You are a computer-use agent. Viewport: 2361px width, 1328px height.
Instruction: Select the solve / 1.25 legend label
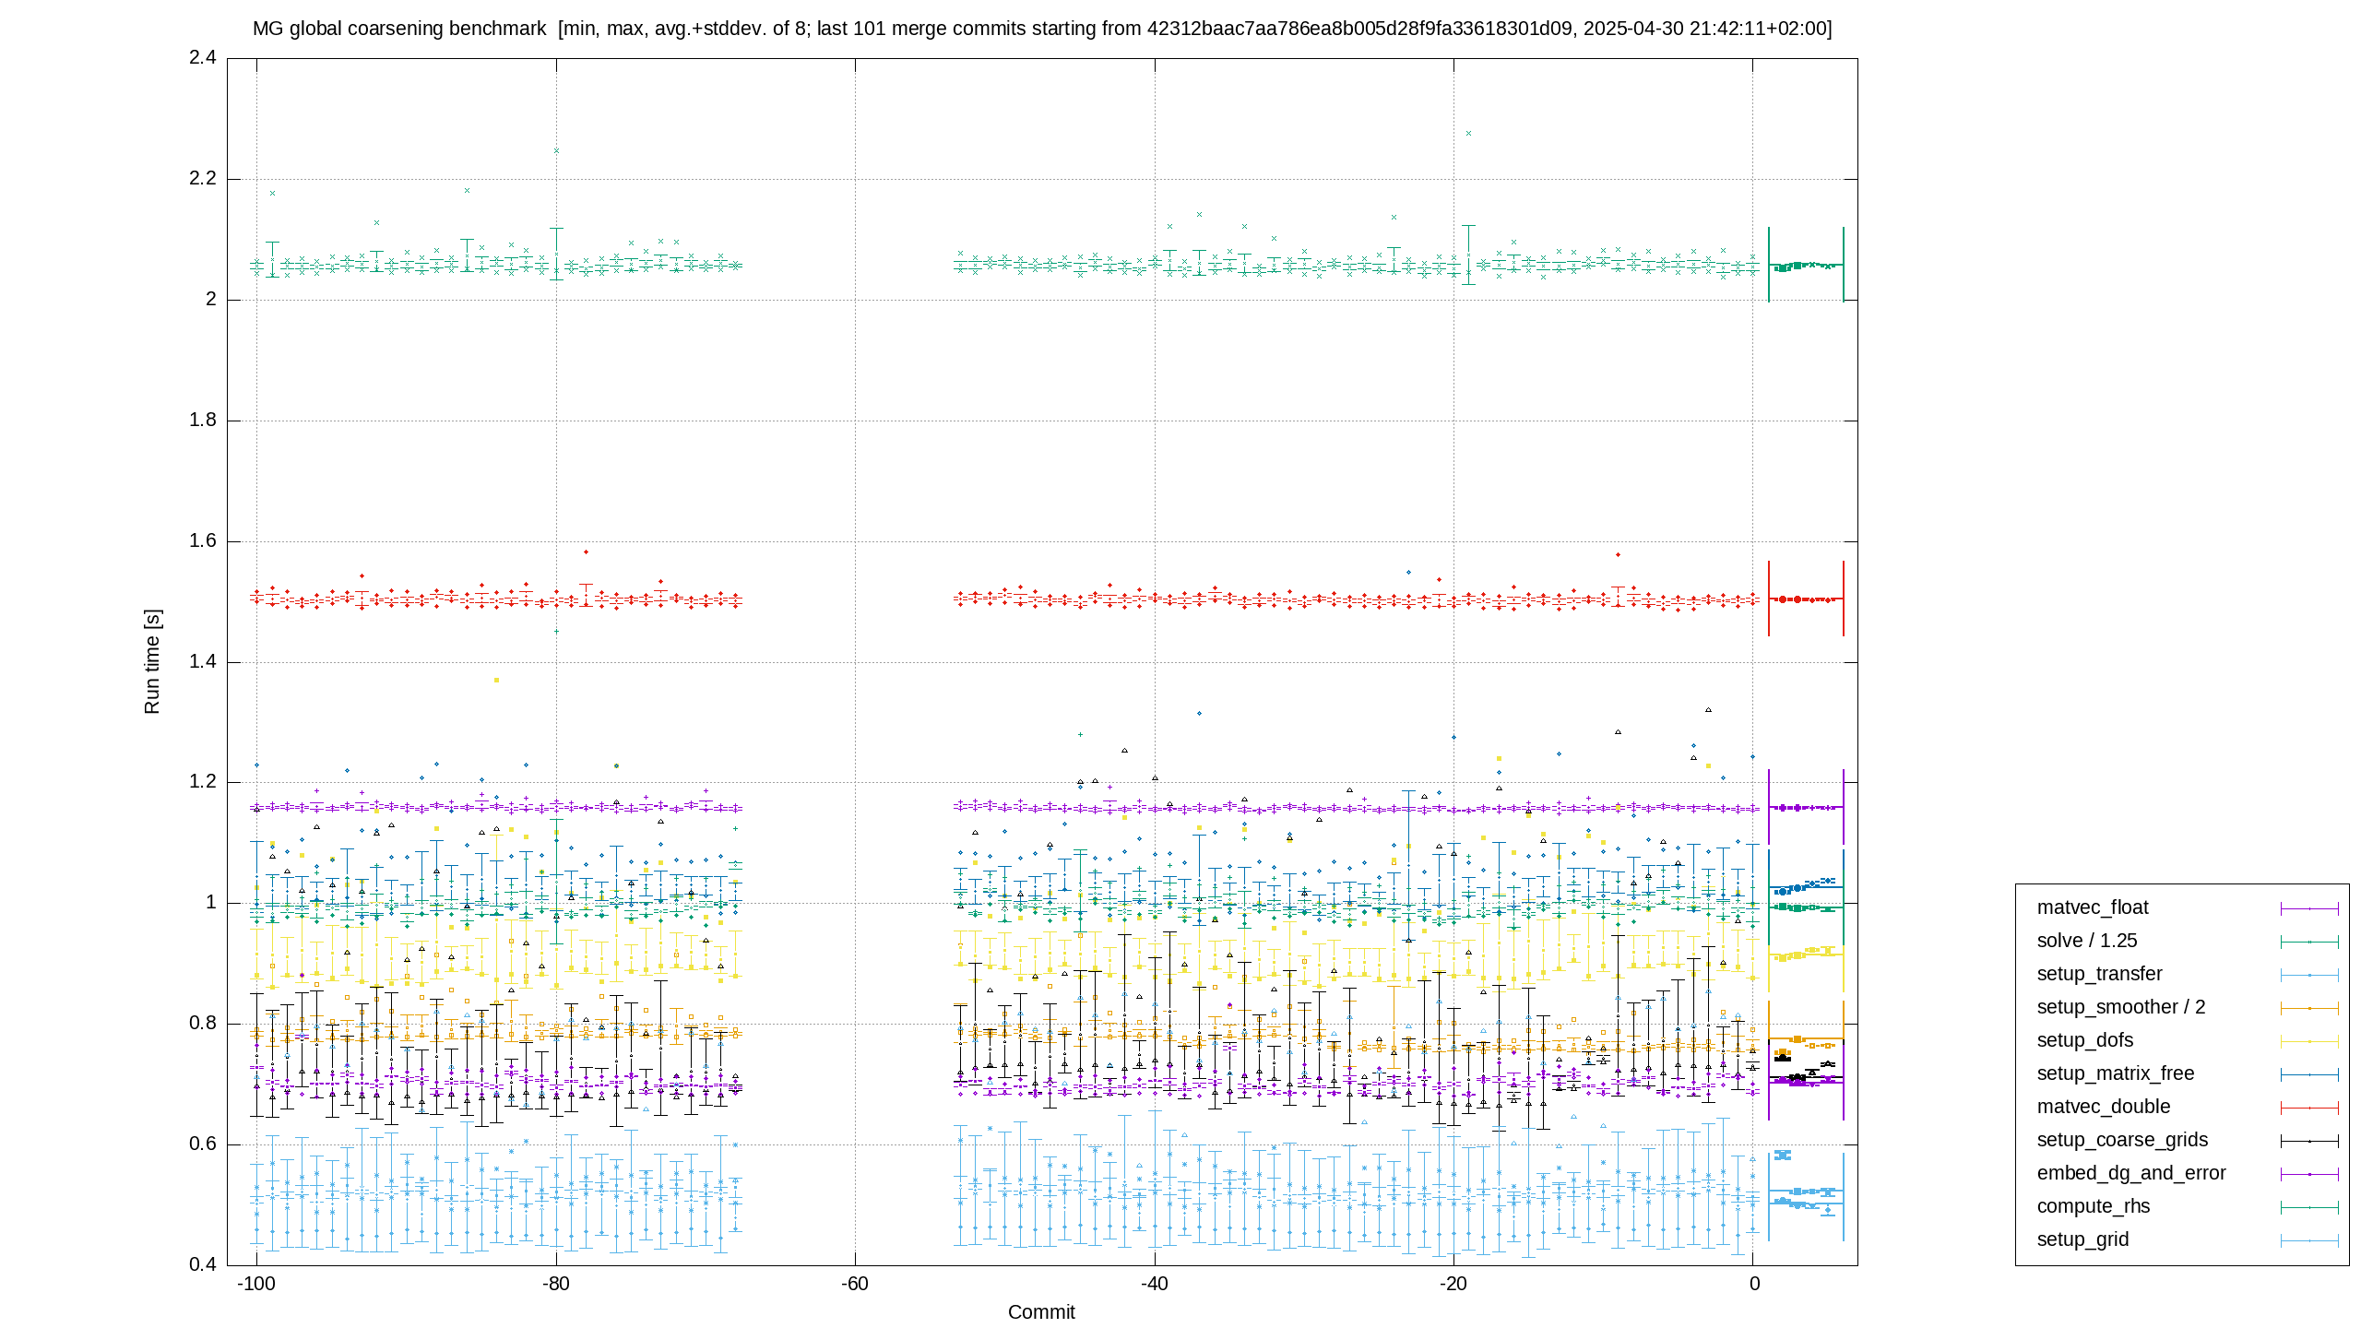[2086, 941]
